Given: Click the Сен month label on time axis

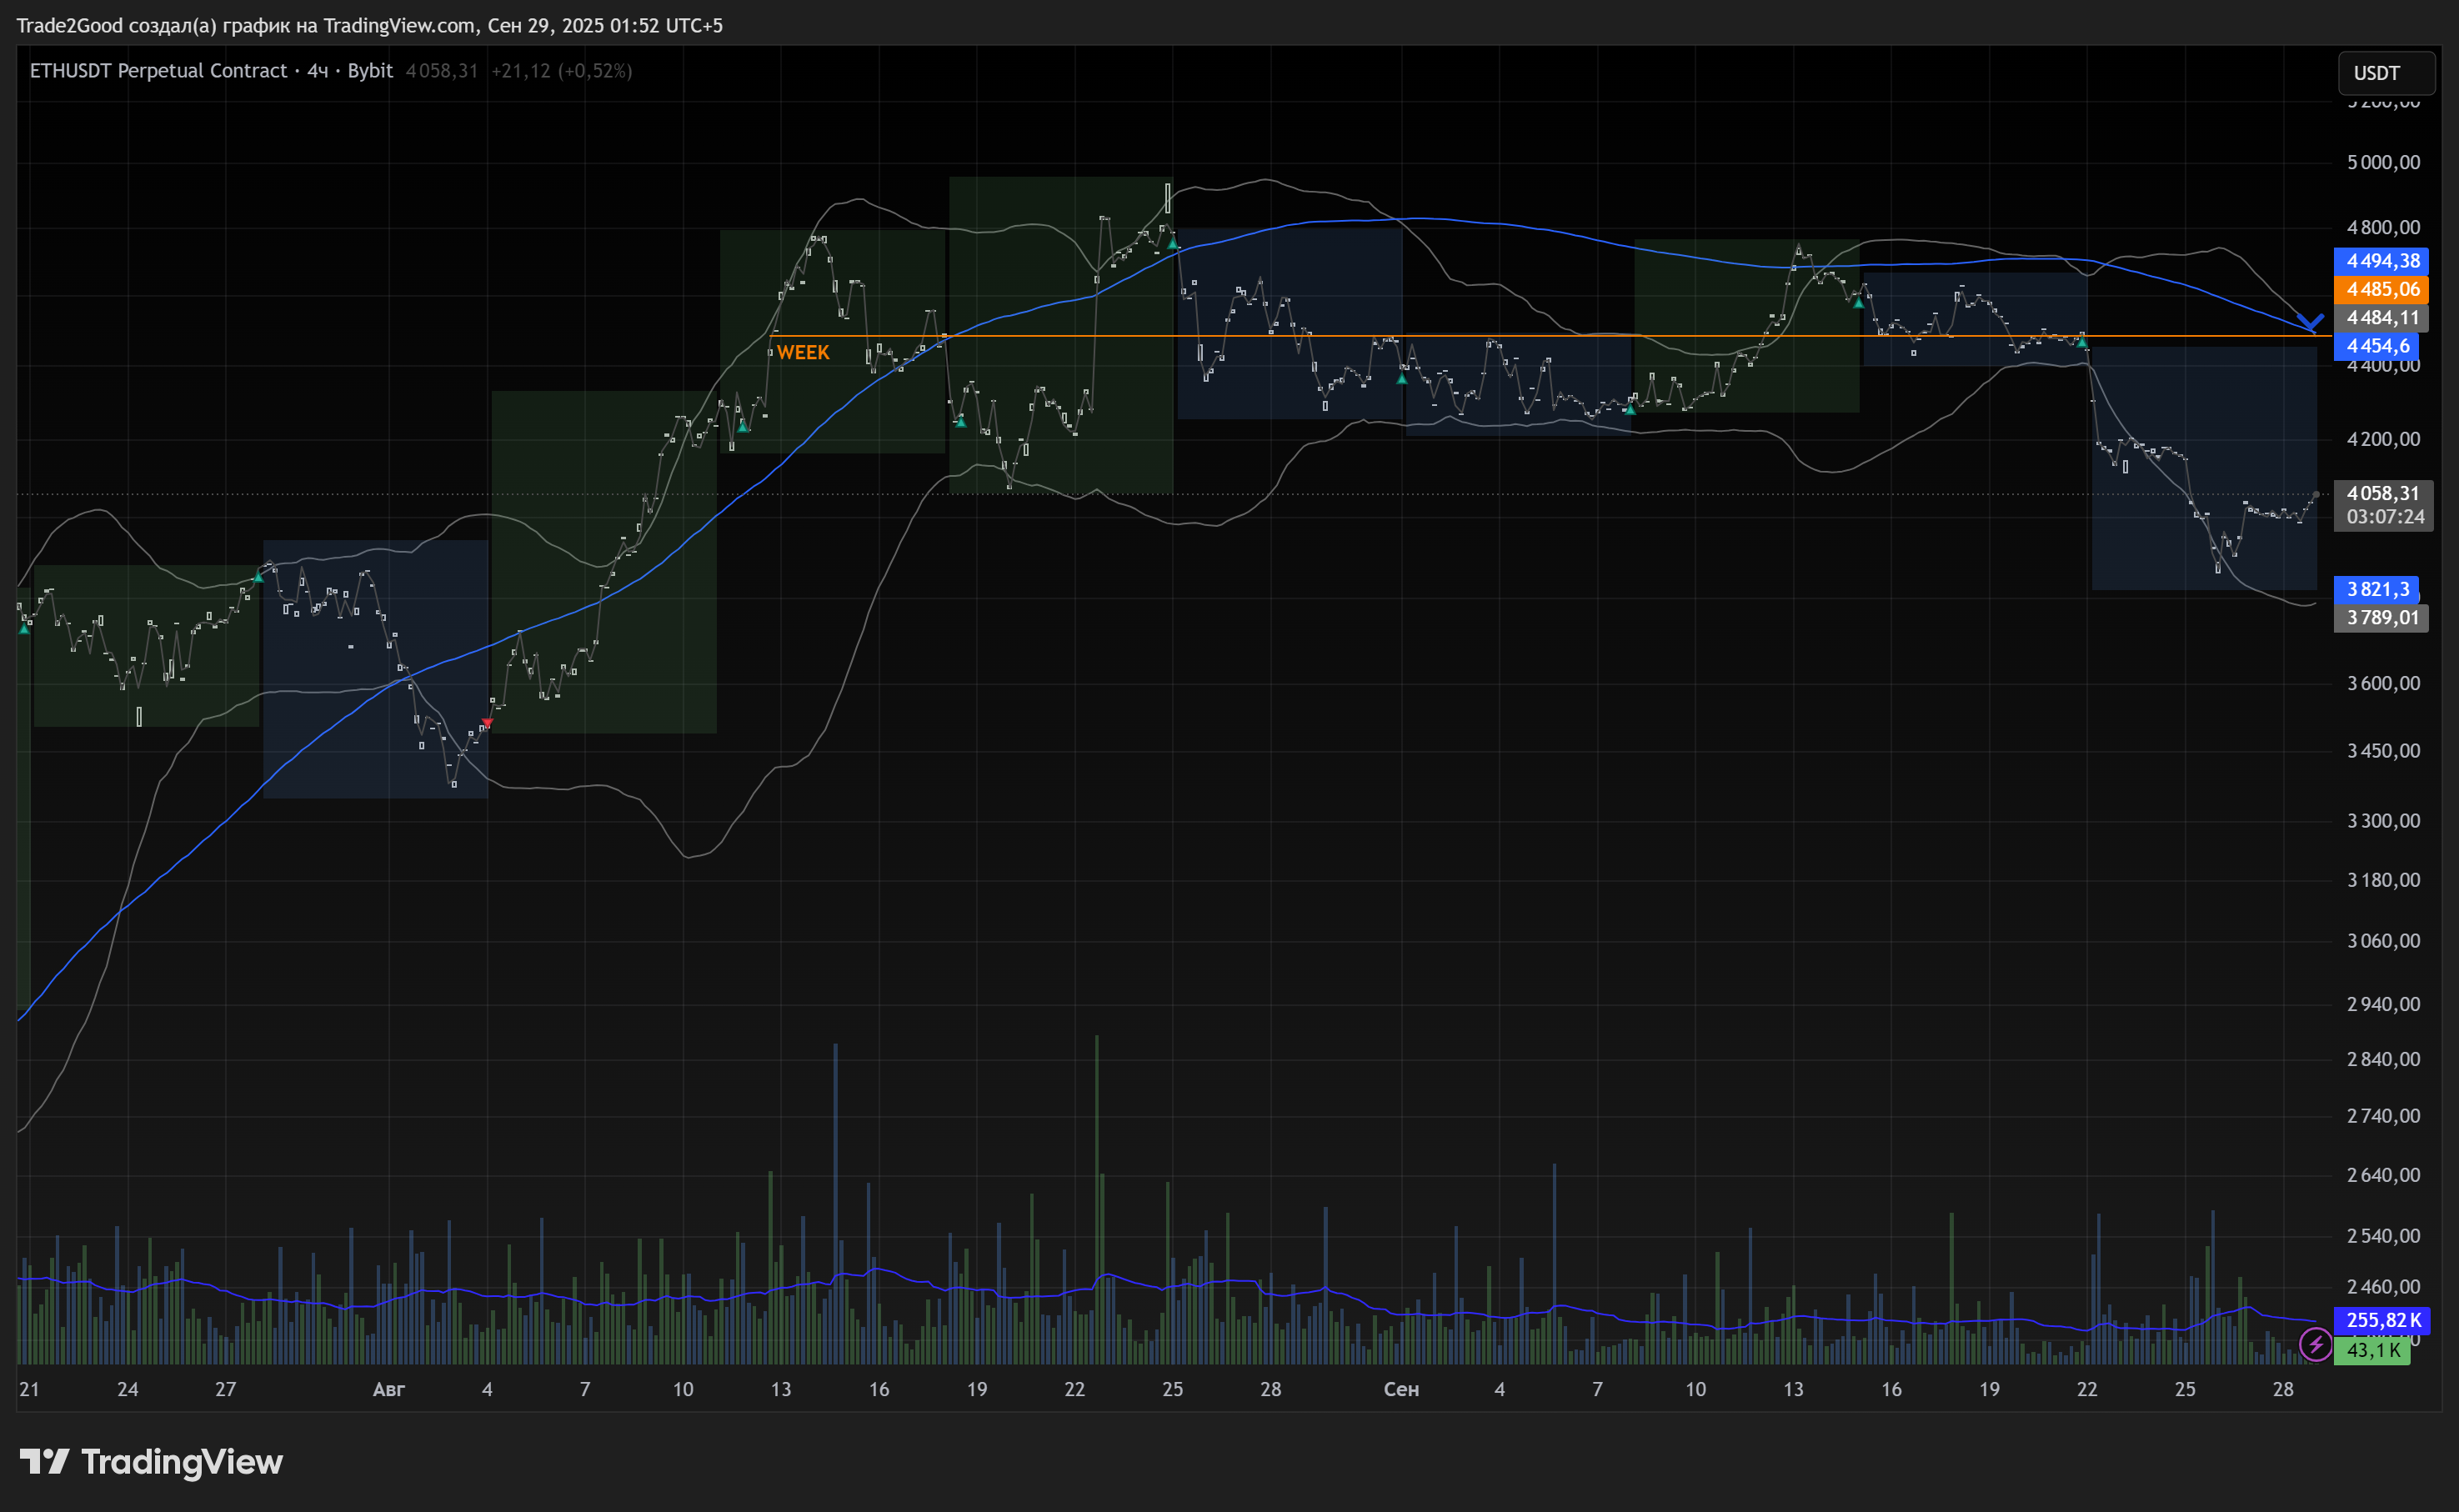Looking at the screenshot, I should [x=1400, y=1389].
